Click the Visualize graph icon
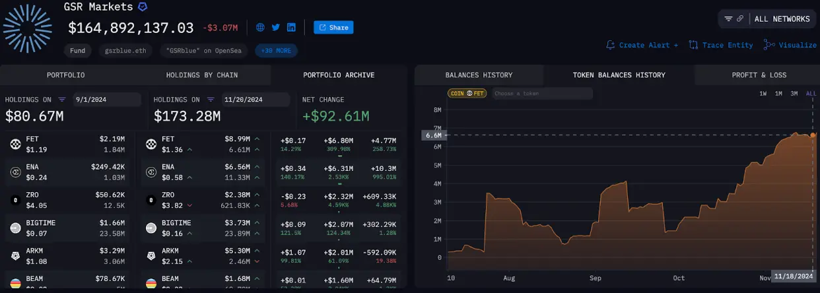The image size is (820, 293). (769, 45)
